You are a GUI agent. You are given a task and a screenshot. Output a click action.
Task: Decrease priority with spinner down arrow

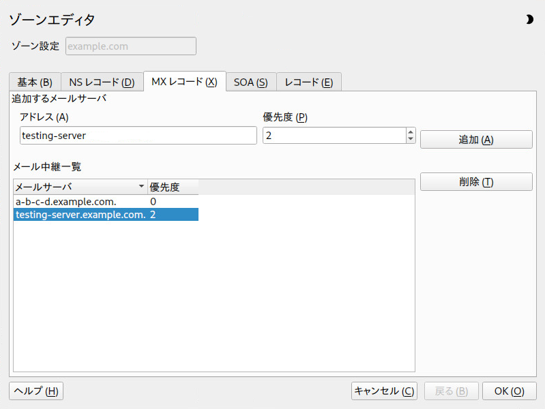click(x=411, y=139)
